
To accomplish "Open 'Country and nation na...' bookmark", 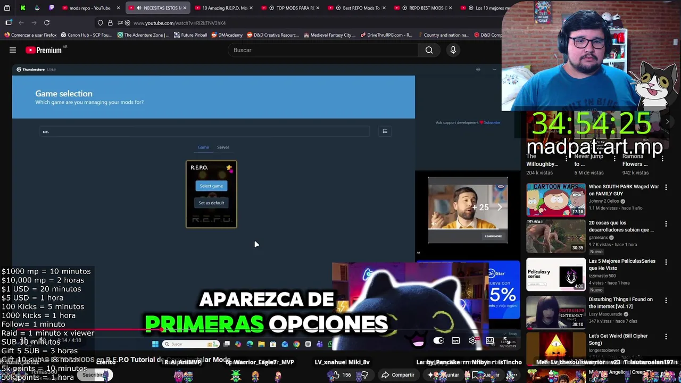I will point(443,35).
